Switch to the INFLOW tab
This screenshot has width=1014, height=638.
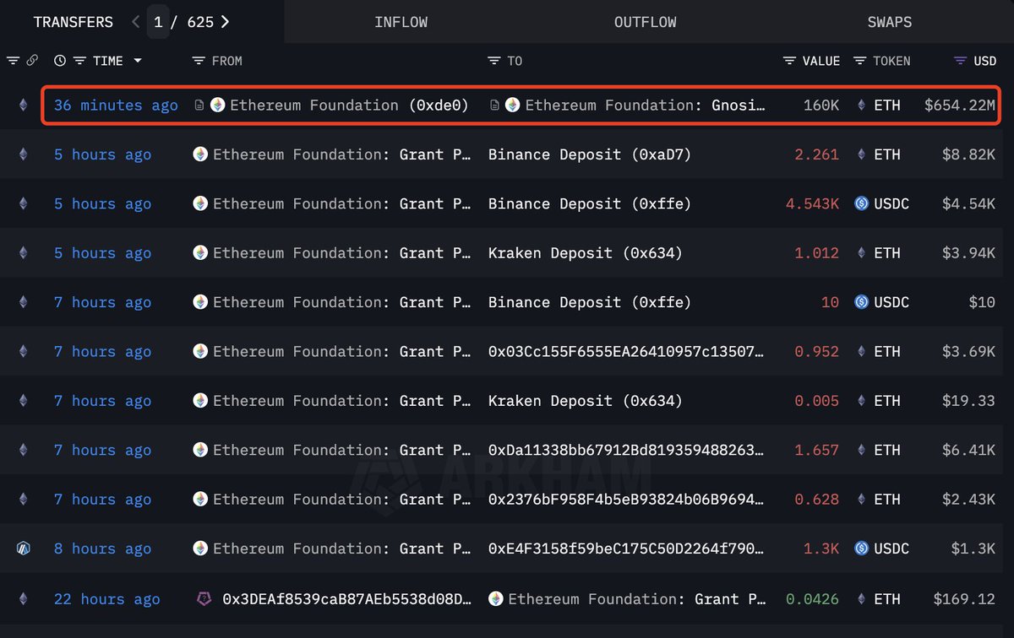(x=401, y=22)
